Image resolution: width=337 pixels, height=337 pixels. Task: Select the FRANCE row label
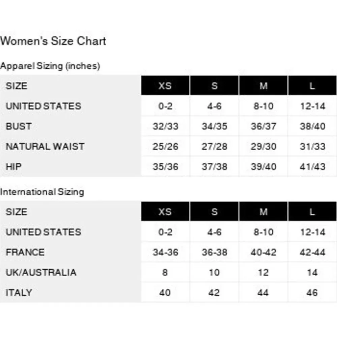click(25, 252)
